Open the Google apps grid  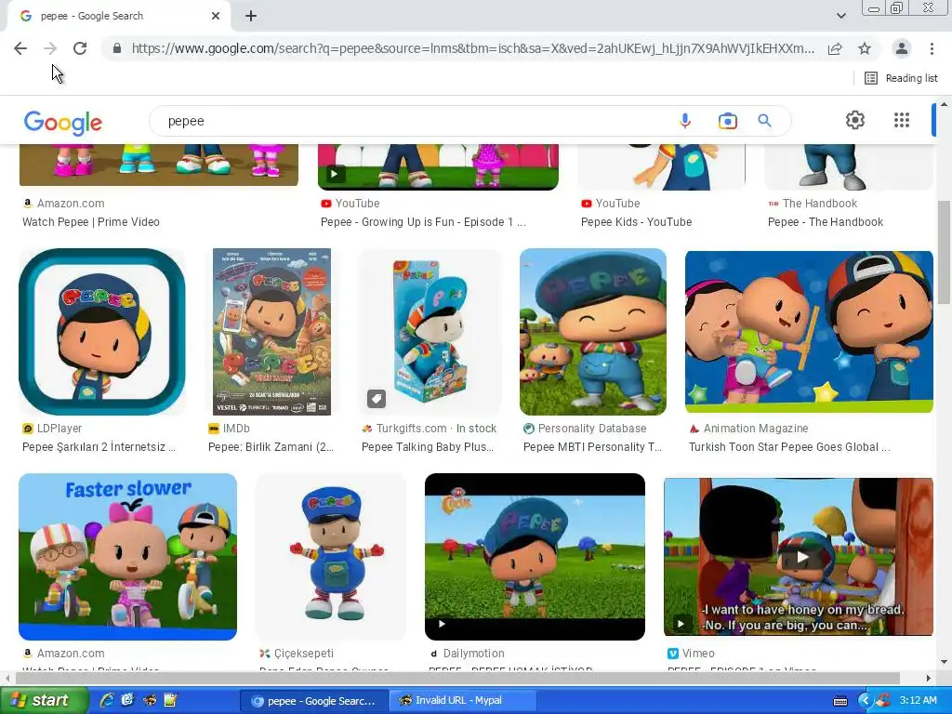(902, 120)
